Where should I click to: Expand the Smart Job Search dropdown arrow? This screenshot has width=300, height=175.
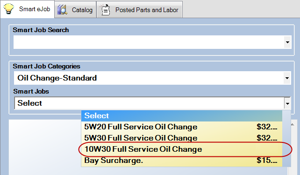coord(287,42)
